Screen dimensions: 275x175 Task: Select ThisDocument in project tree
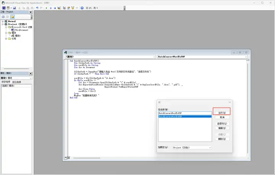click(x=21, y=30)
